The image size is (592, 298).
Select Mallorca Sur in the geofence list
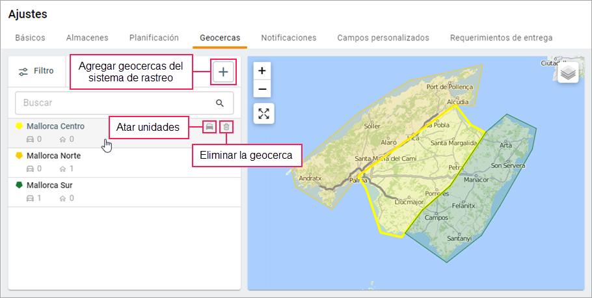(49, 185)
